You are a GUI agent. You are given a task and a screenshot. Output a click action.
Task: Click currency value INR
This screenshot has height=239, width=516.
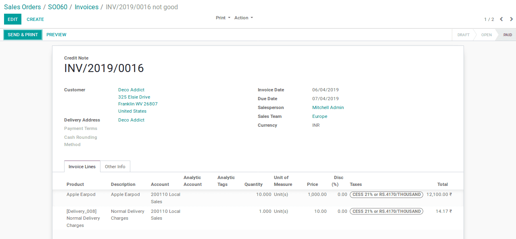[x=316, y=125]
